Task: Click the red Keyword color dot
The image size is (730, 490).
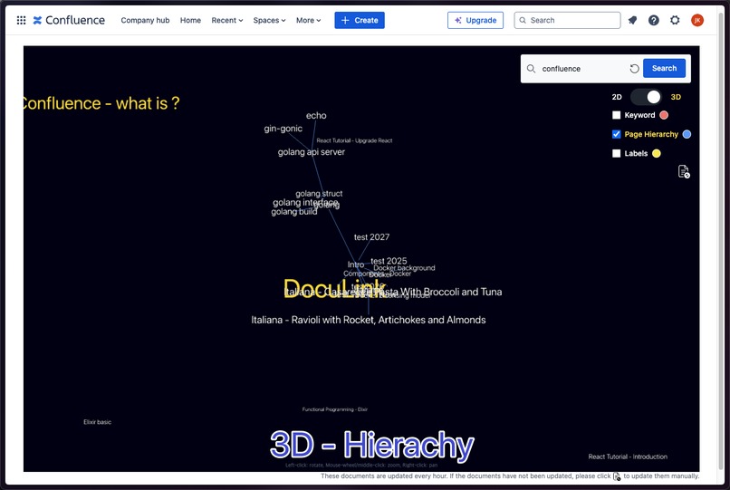Action: (x=664, y=115)
